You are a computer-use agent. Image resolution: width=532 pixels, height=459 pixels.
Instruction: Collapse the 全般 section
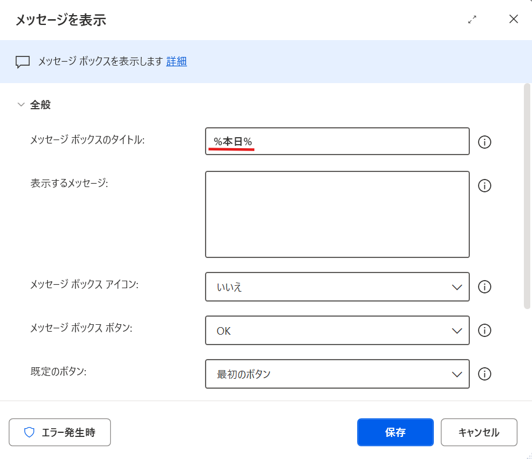pos(21,104)
